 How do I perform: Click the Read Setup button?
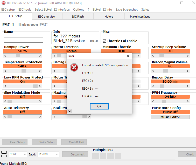point(15,142)
